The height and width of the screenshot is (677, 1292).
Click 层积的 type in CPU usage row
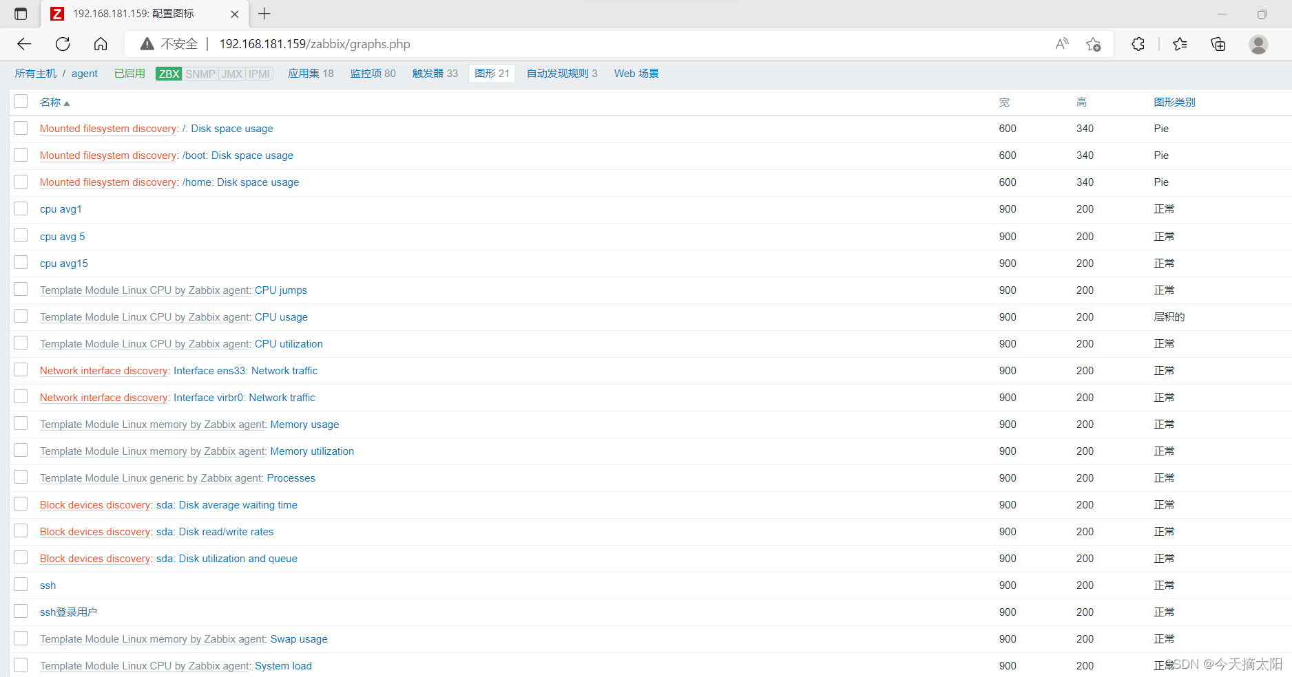pyautogui.click(x=1169, y=317)
